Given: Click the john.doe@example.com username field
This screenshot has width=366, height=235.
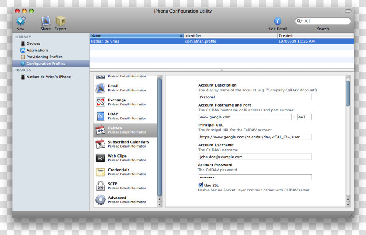Looking at the screenshot, I should [255, 157].
